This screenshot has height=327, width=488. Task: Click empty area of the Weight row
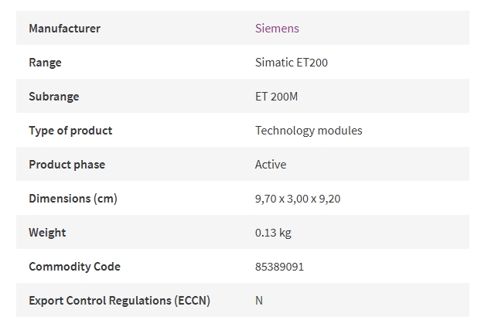tap(380, 232)
